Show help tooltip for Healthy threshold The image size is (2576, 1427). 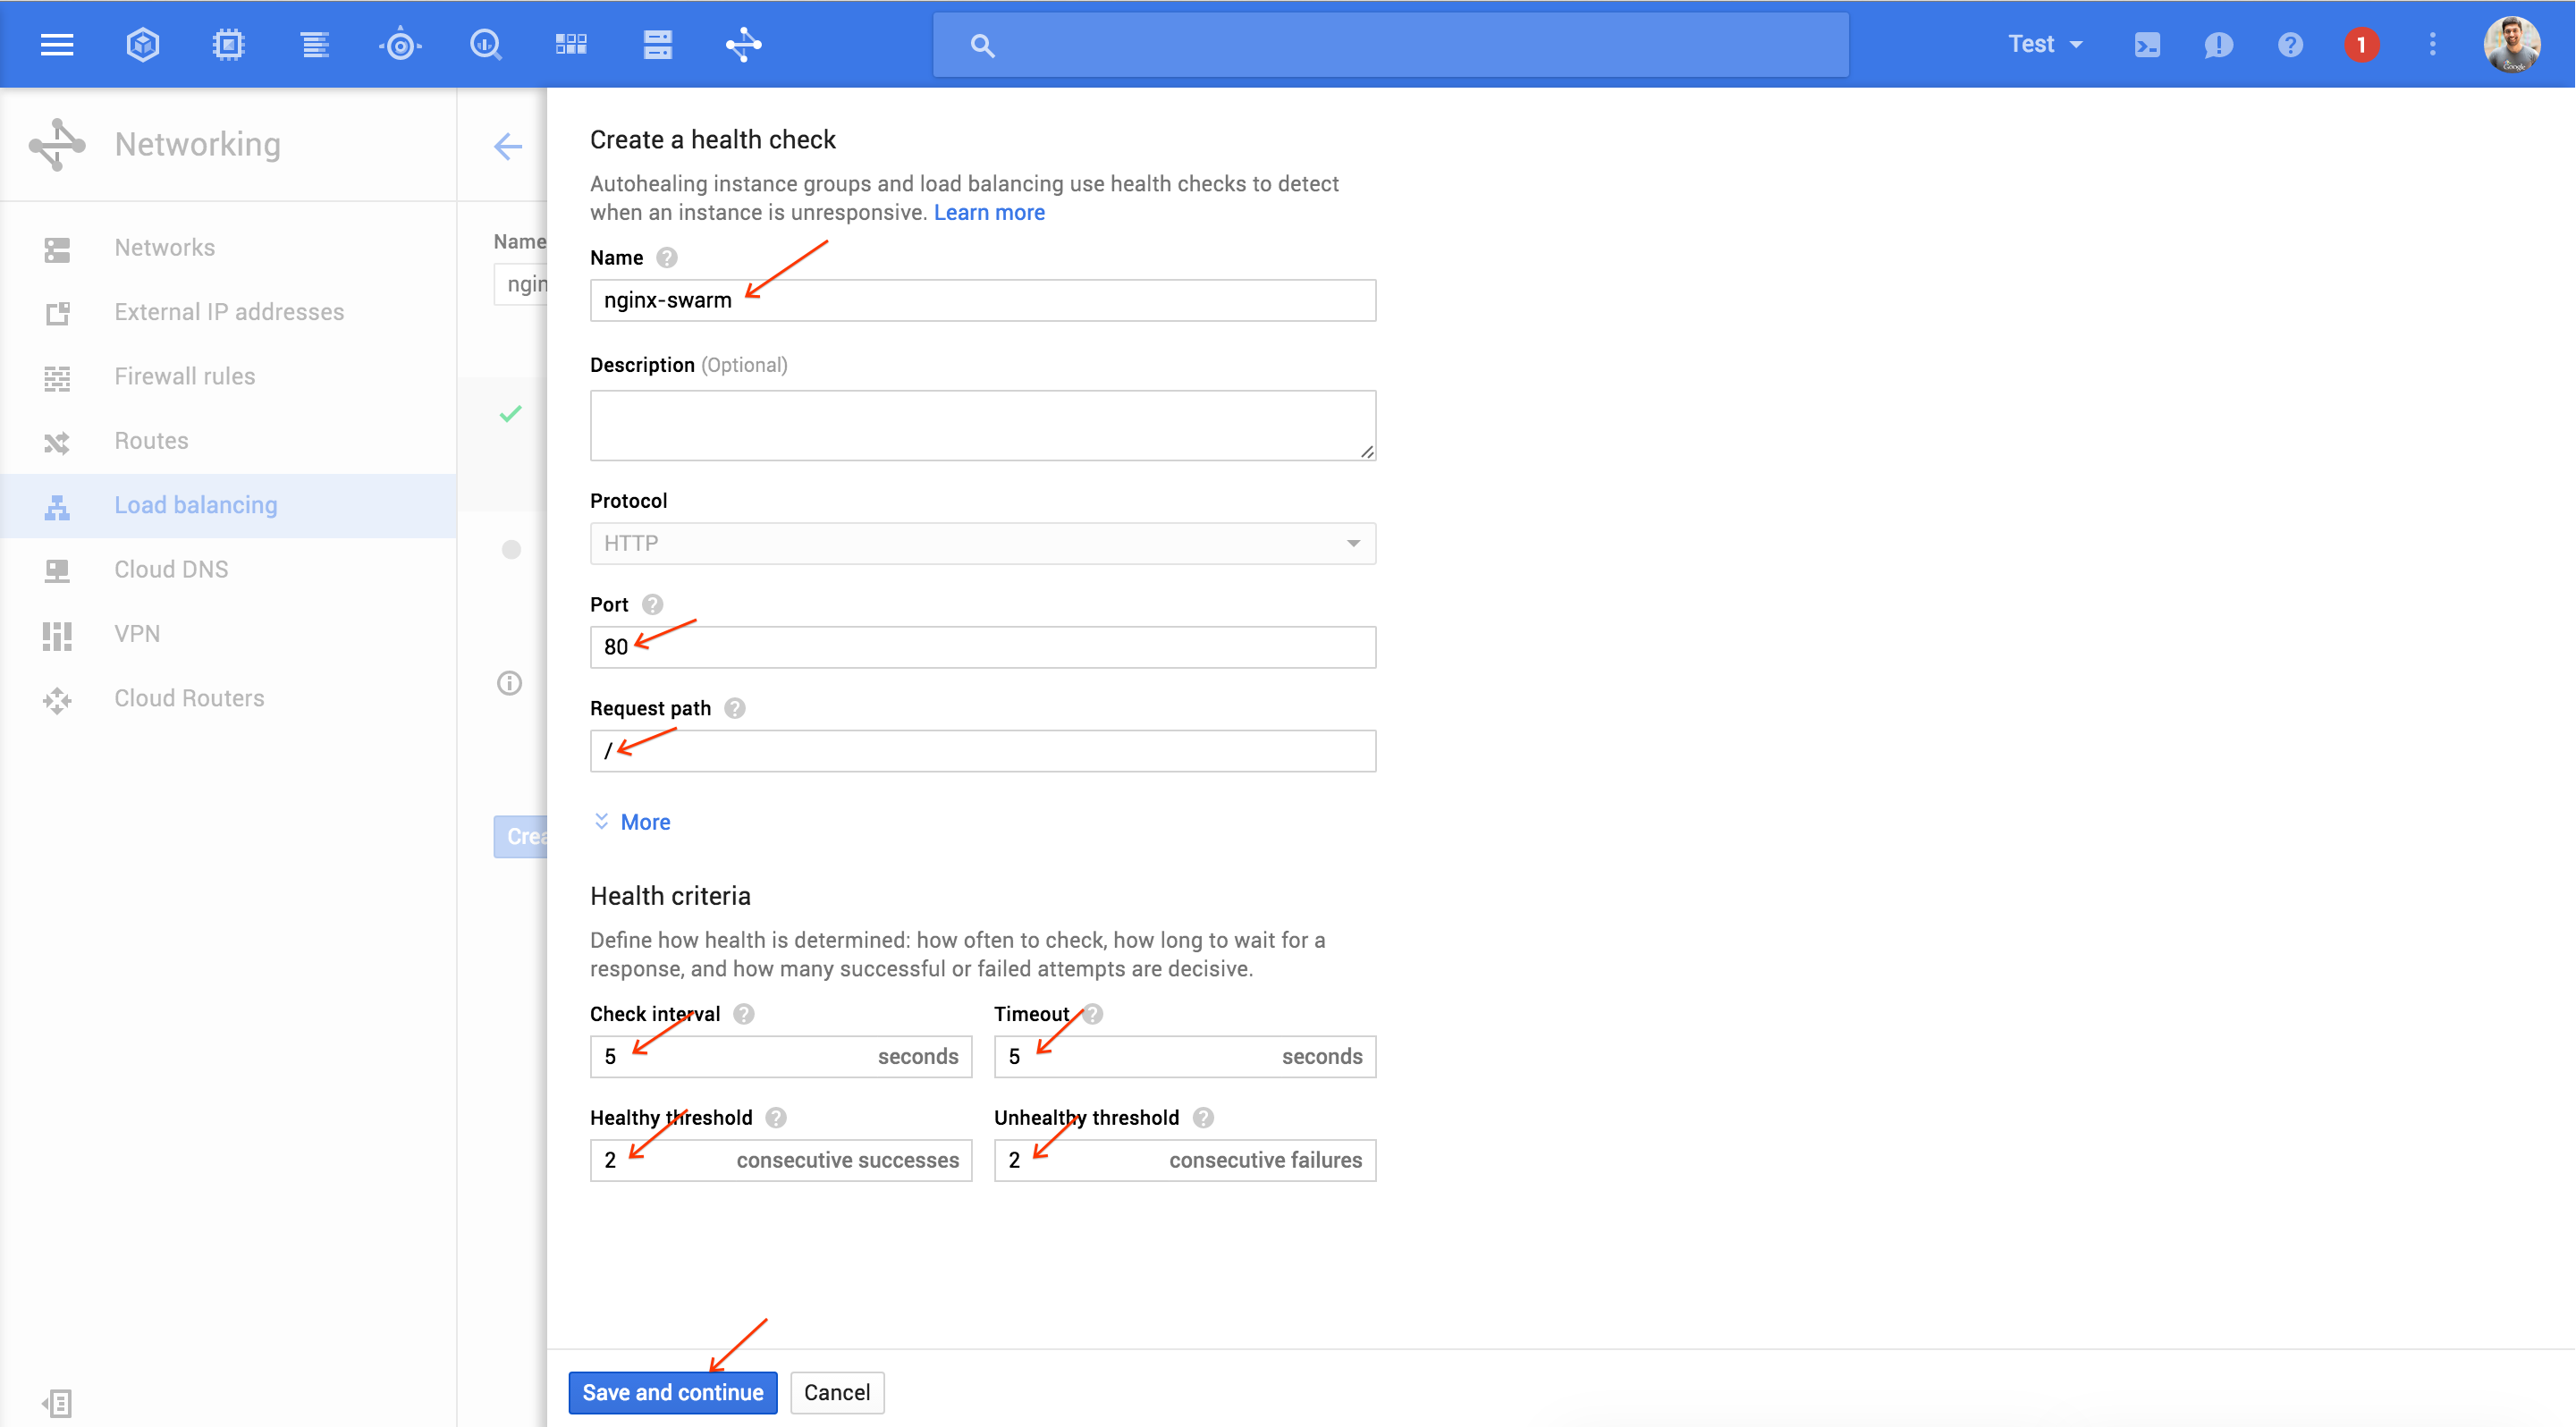[x=776, y=1119]
